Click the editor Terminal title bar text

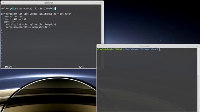pos(48,3)
